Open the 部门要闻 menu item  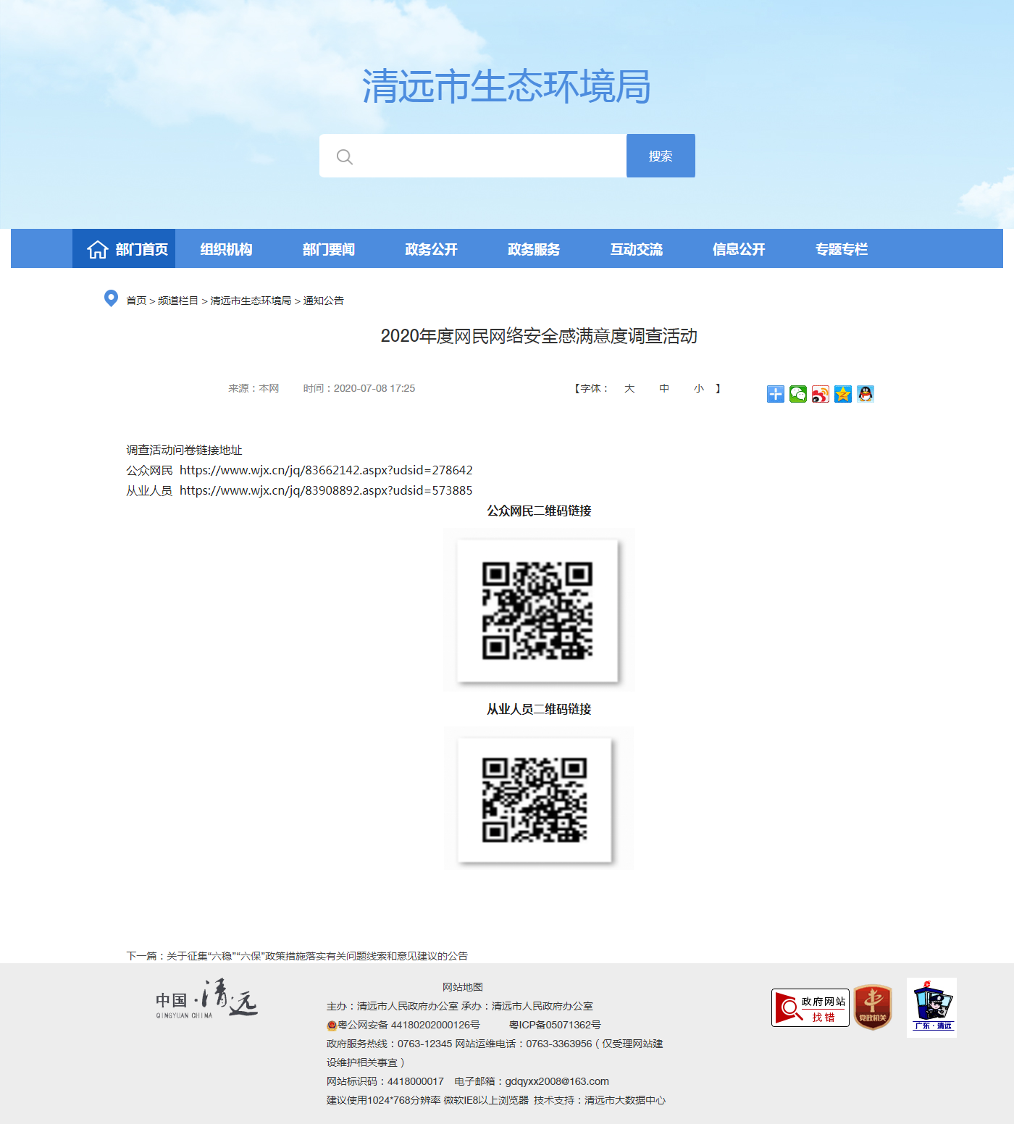[x=329, y=249]
